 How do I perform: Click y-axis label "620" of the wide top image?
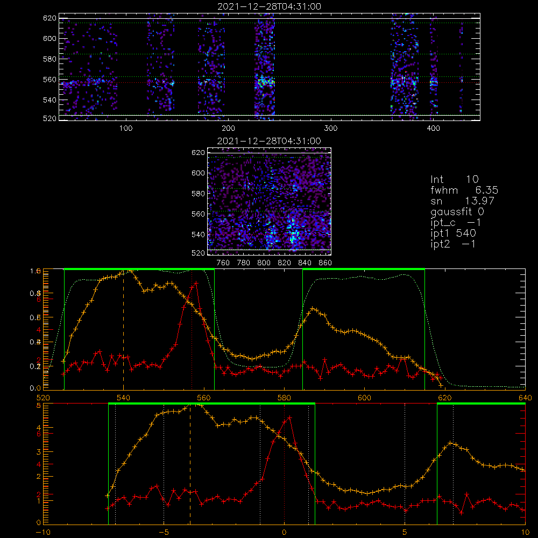pyautogui.click(x=49, y=18)
